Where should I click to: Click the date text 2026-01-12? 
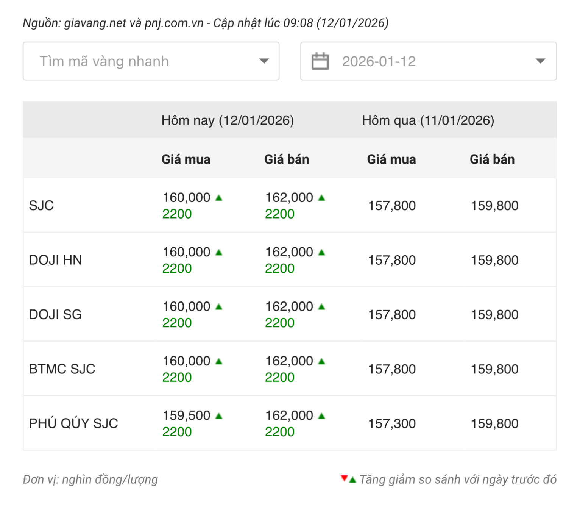tap(379, 61)
